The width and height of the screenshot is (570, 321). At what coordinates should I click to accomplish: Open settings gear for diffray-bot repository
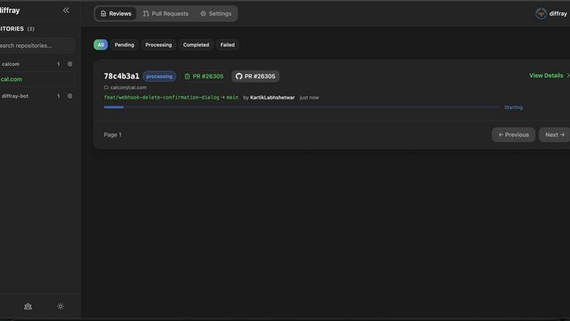point(70,96)
